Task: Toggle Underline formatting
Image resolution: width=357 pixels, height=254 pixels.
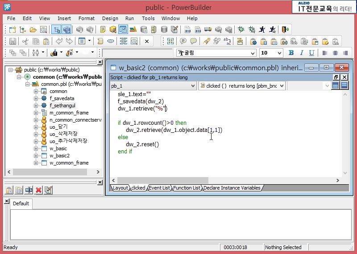Action: click(311, 53)
